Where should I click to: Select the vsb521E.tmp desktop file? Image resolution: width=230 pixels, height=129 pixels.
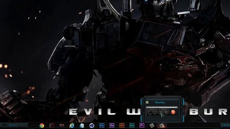point(70,46)
